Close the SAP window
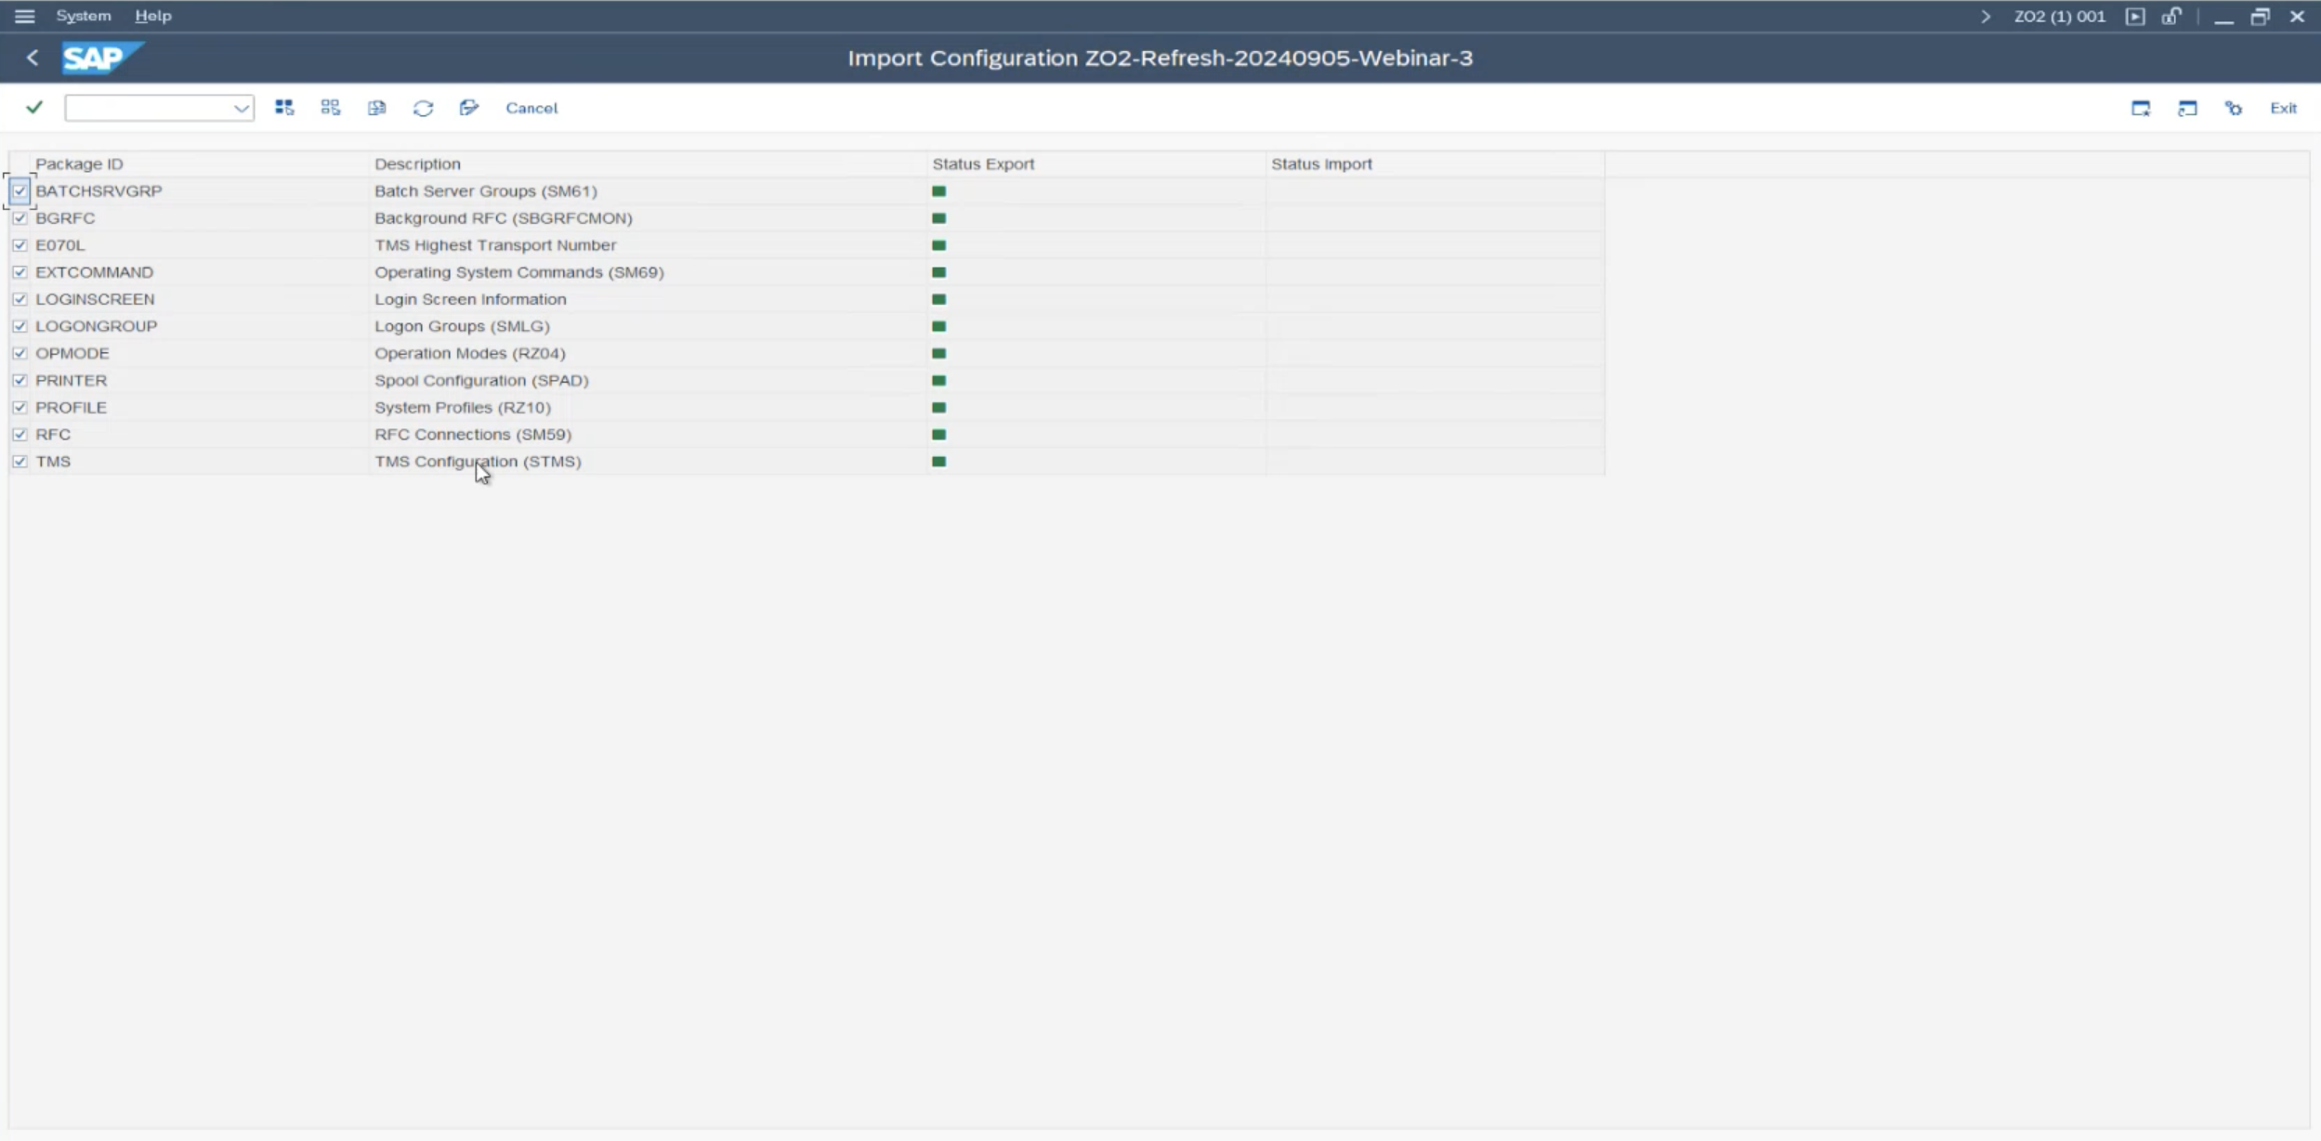2321x1141 pixels. (2297, 17)
